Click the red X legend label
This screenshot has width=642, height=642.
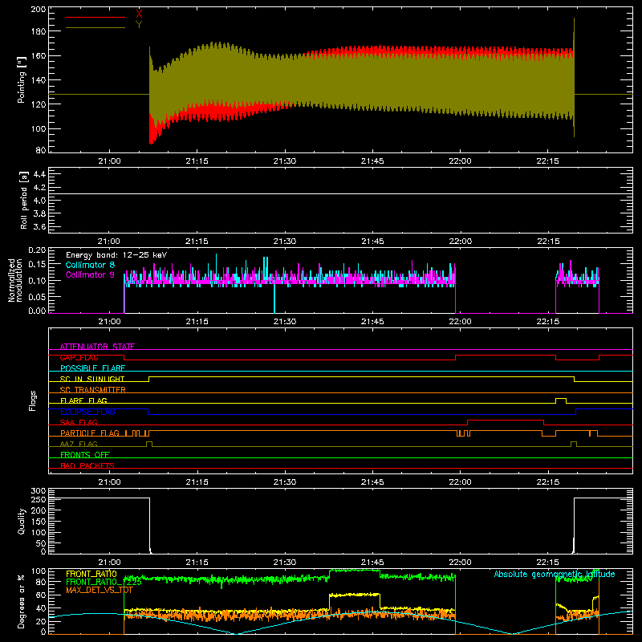click(x=139, y=14)
